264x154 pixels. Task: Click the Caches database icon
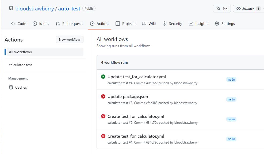(x=11, y=87)
